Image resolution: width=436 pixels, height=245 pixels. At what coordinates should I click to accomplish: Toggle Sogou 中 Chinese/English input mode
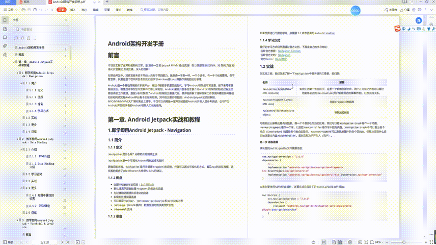[403, 29]
